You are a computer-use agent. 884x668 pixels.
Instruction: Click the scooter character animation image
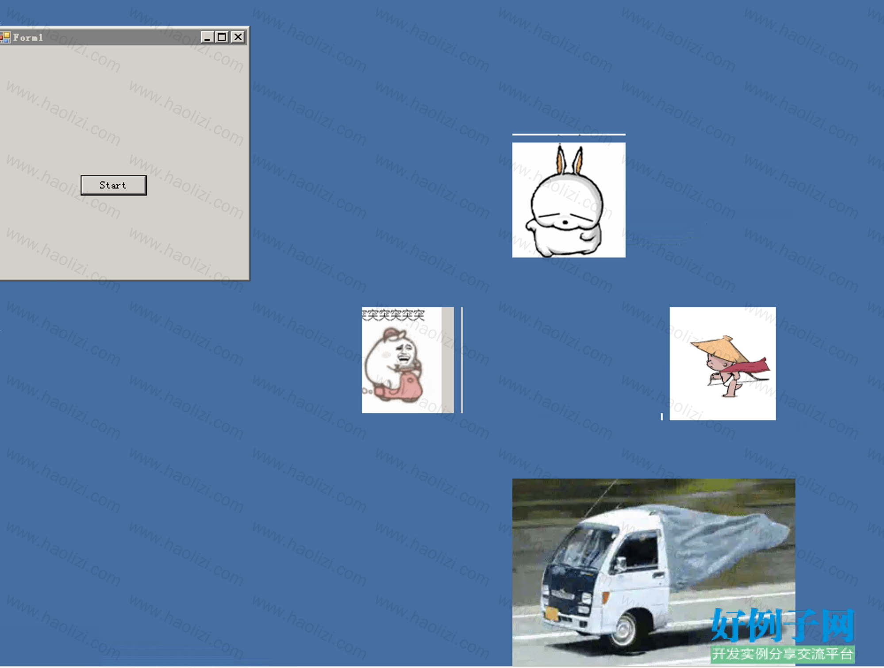(x=407, y=360)
